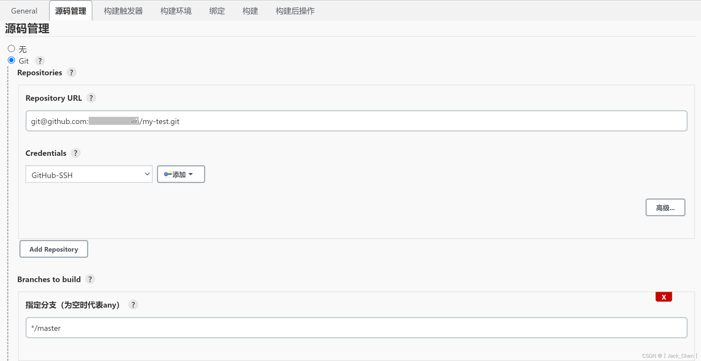Click help icon beside 指定分支 label
The image size is (701, 361).
tap(133, 305)
